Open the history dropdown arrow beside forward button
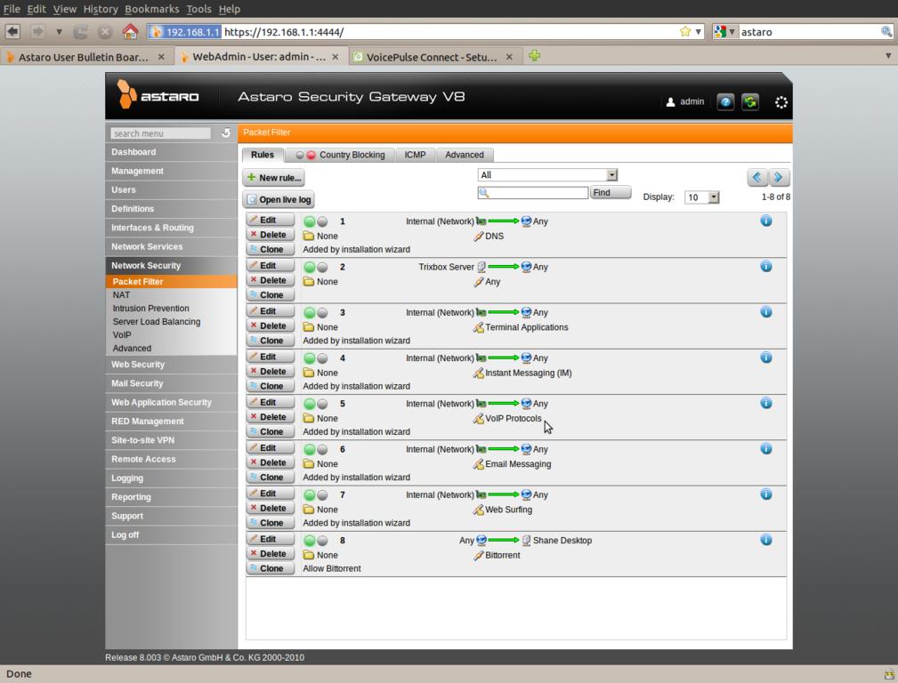The width and height of the screenshot is (898, 683). click(59, 31)
